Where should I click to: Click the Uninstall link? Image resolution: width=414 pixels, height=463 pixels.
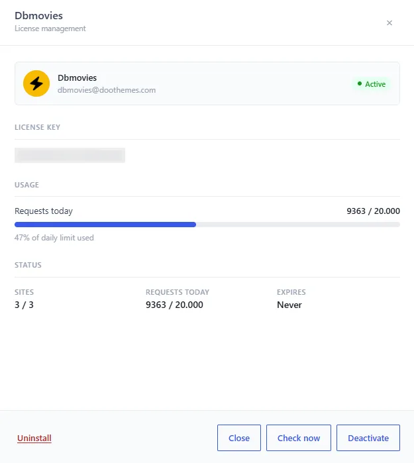34,438
